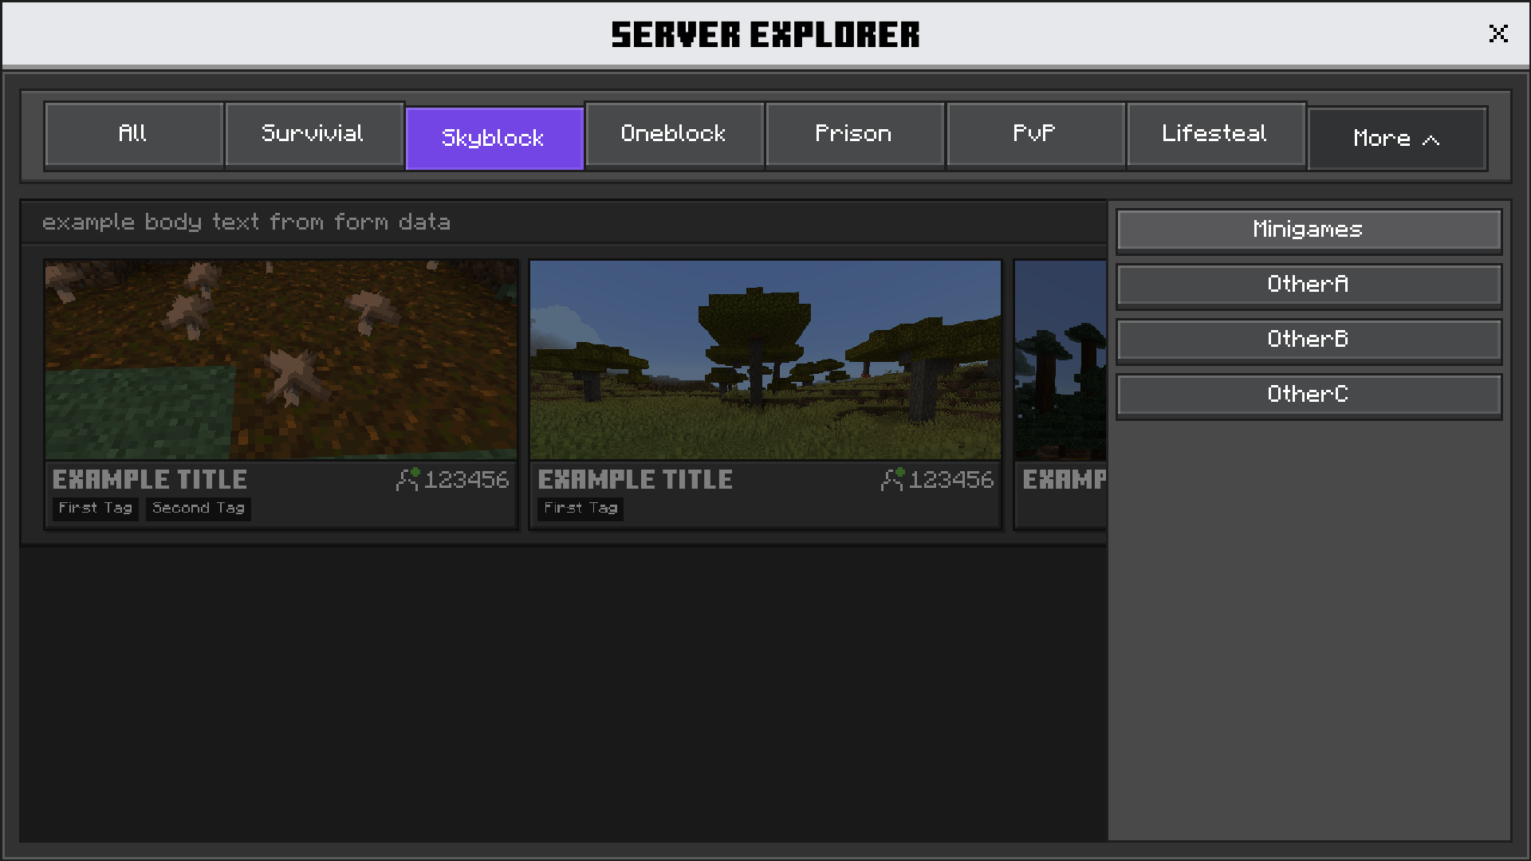1531x861 pixels.
Task: Click First Tag on the second server card
Action: click(x=581, y=509)
